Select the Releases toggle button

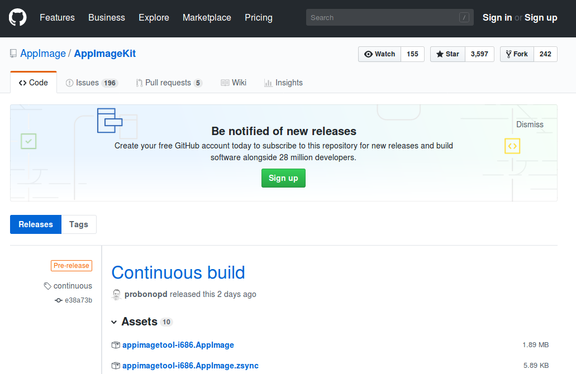coord(36,224)
